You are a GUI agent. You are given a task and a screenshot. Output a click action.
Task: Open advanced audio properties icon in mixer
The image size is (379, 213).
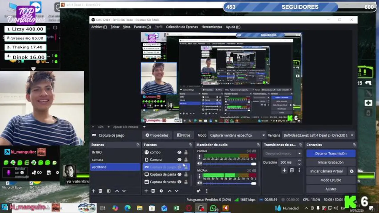[198, 191]
